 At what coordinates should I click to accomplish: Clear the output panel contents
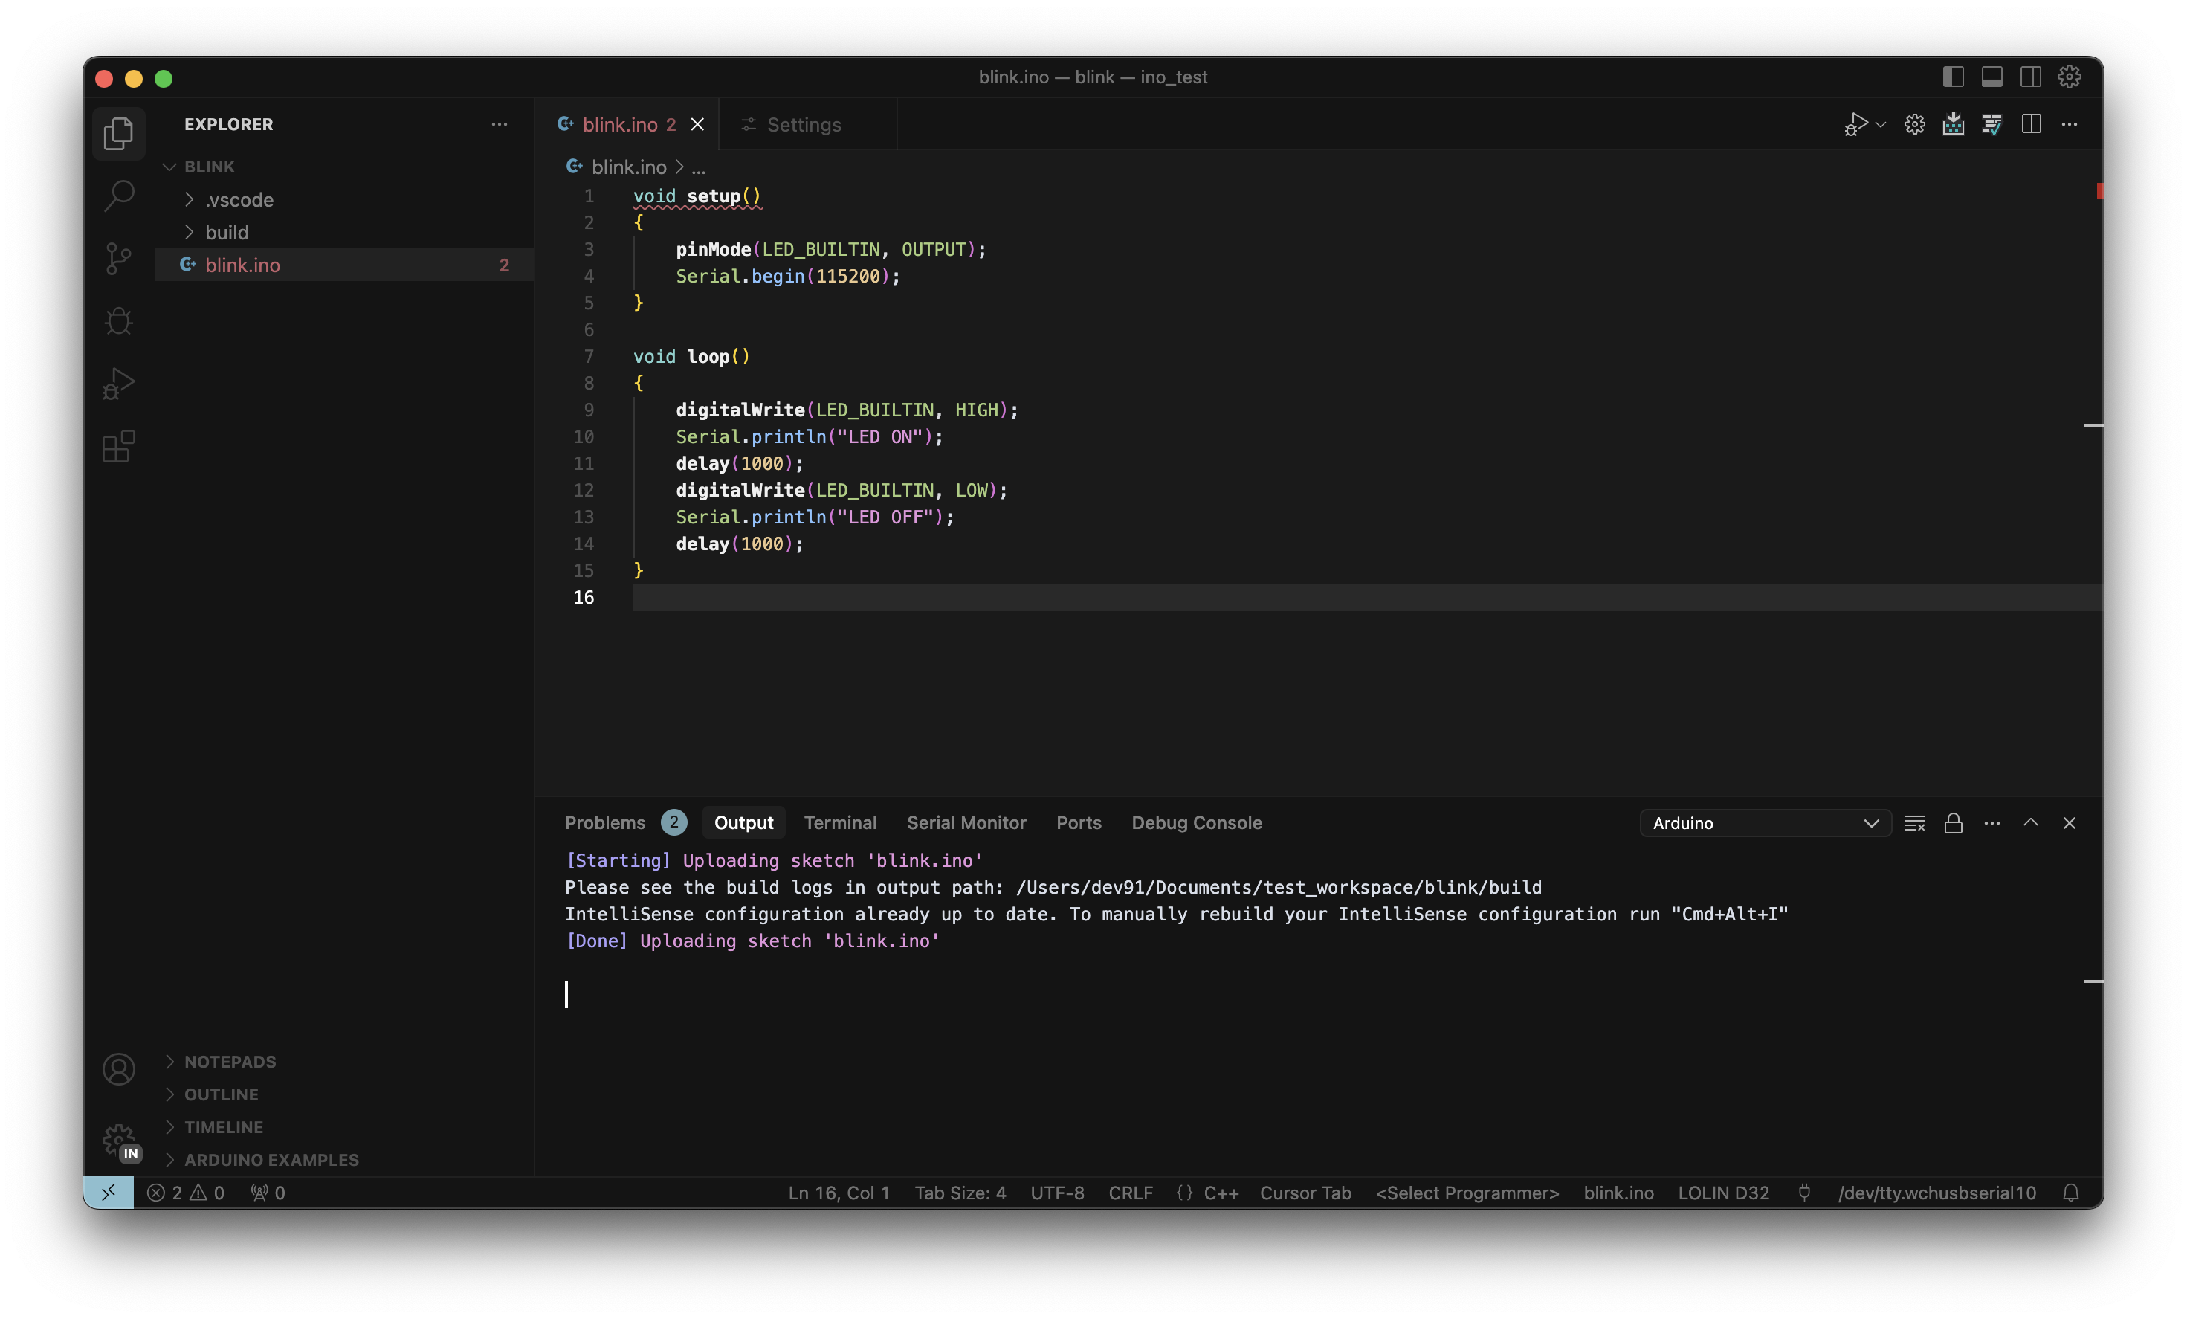point(1914,823)
